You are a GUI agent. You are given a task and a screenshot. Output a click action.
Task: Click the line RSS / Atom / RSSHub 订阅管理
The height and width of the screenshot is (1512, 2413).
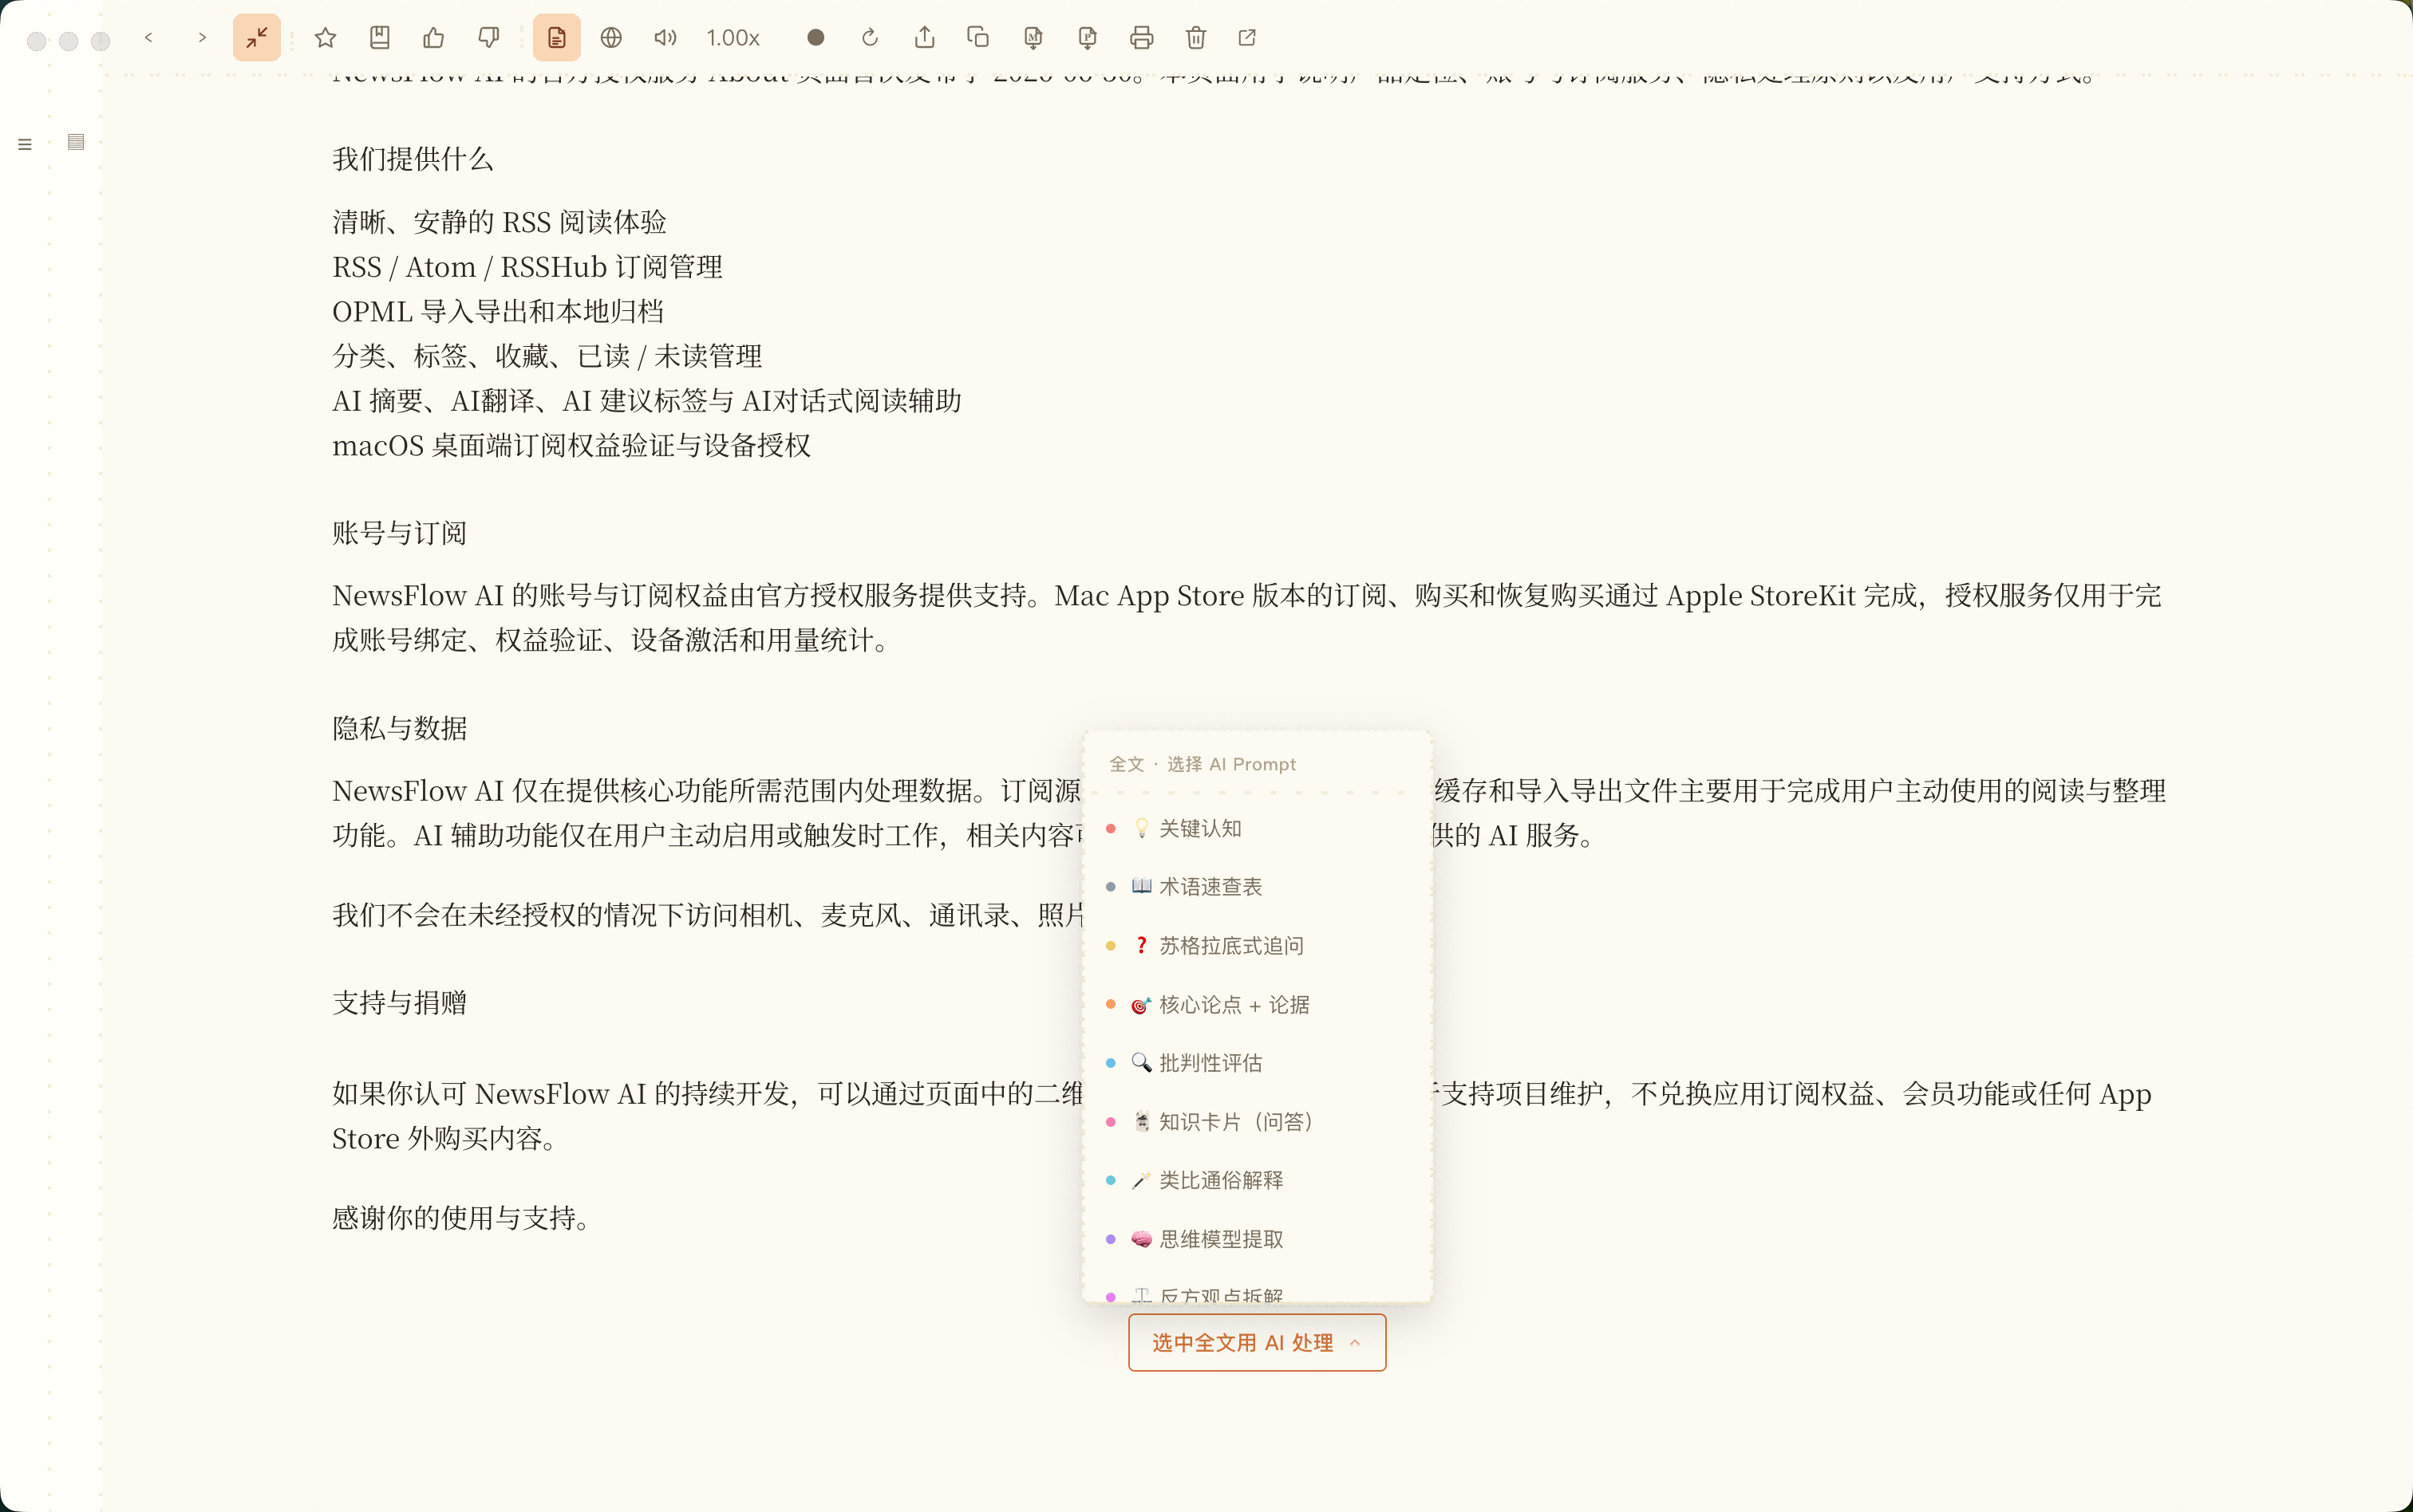[x=527, y=267]
